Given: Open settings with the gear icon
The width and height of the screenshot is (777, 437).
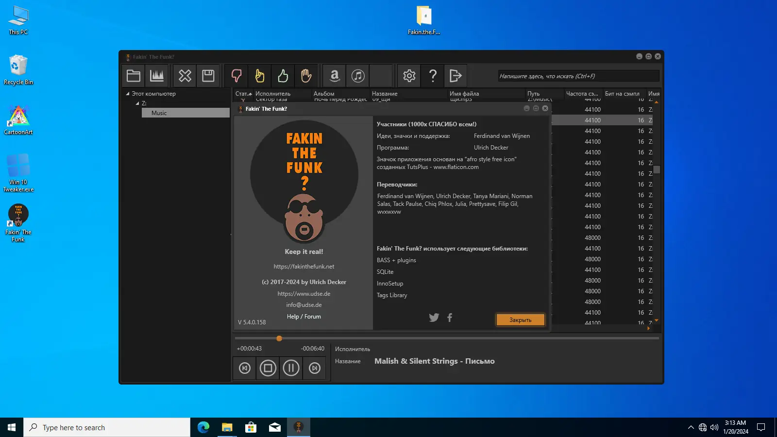Looking at the screenshot, I should 409,76.
